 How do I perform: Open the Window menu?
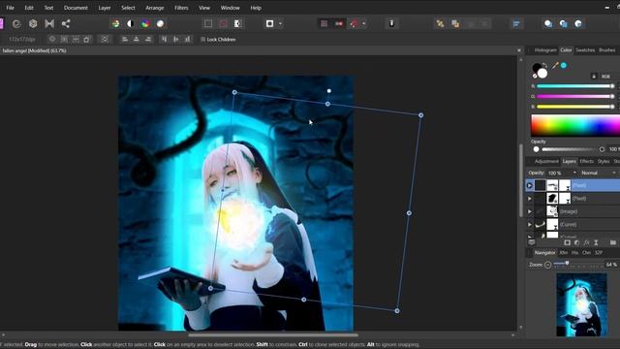click(x=231, y=8)
